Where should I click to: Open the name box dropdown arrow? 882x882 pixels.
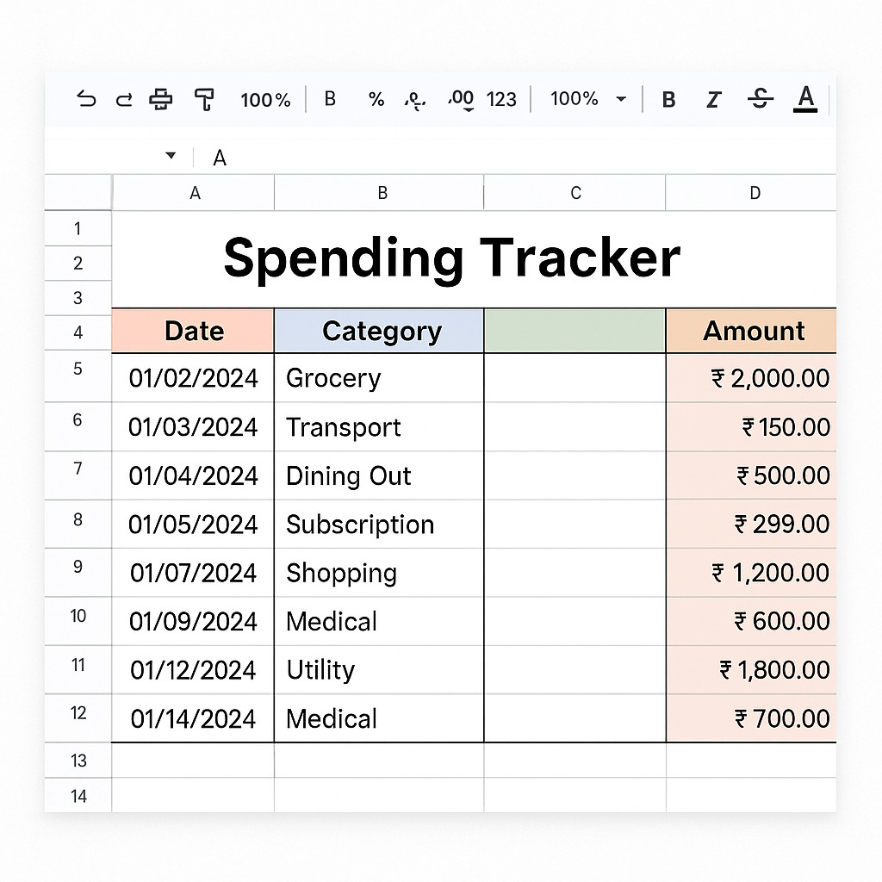171,156
